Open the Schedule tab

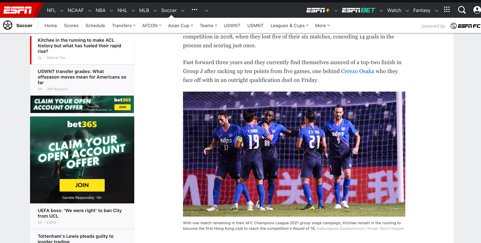[x=95, y=26]
